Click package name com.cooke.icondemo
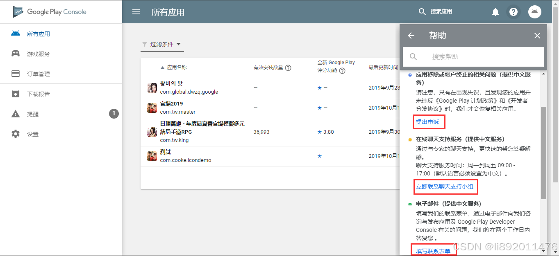559x256 pixels. coord(186,160)
